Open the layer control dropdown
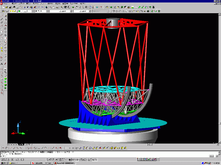Screen dimensions: 221x165 click(x=33, y=11)
